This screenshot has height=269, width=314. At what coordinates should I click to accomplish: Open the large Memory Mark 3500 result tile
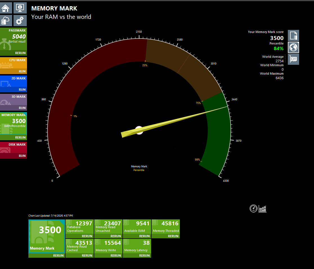47,236
